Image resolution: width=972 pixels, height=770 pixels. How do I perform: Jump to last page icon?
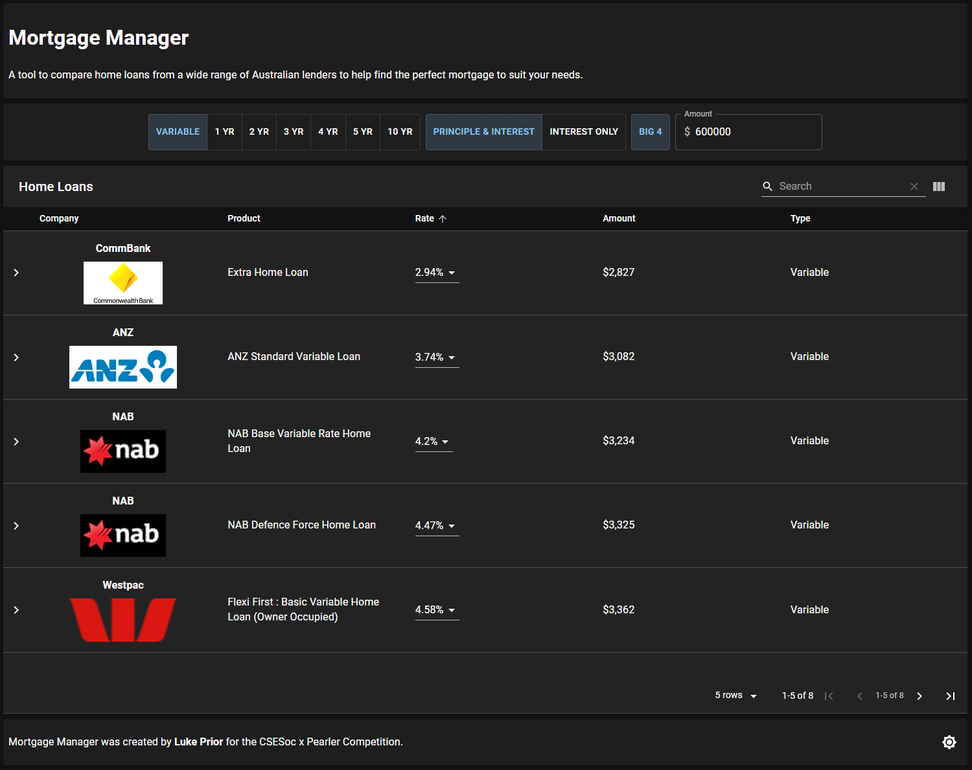tap(950, 696)
